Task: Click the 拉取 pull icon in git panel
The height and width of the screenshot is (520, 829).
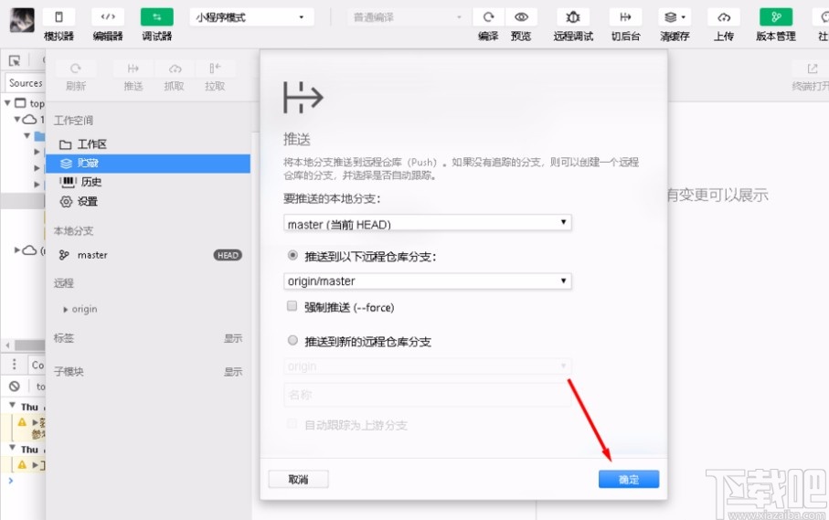Action: point(215,69)
